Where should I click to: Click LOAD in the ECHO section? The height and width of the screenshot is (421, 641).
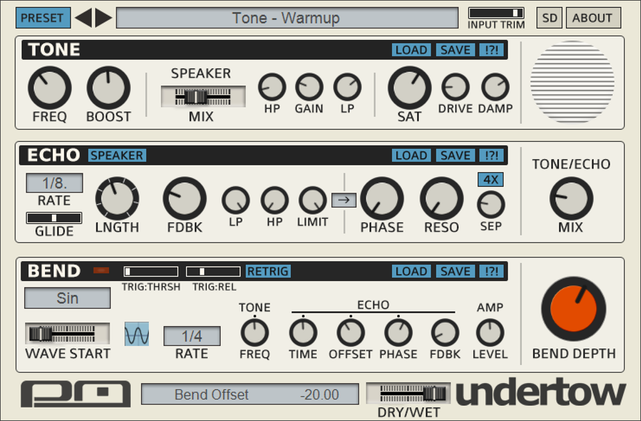411,155
